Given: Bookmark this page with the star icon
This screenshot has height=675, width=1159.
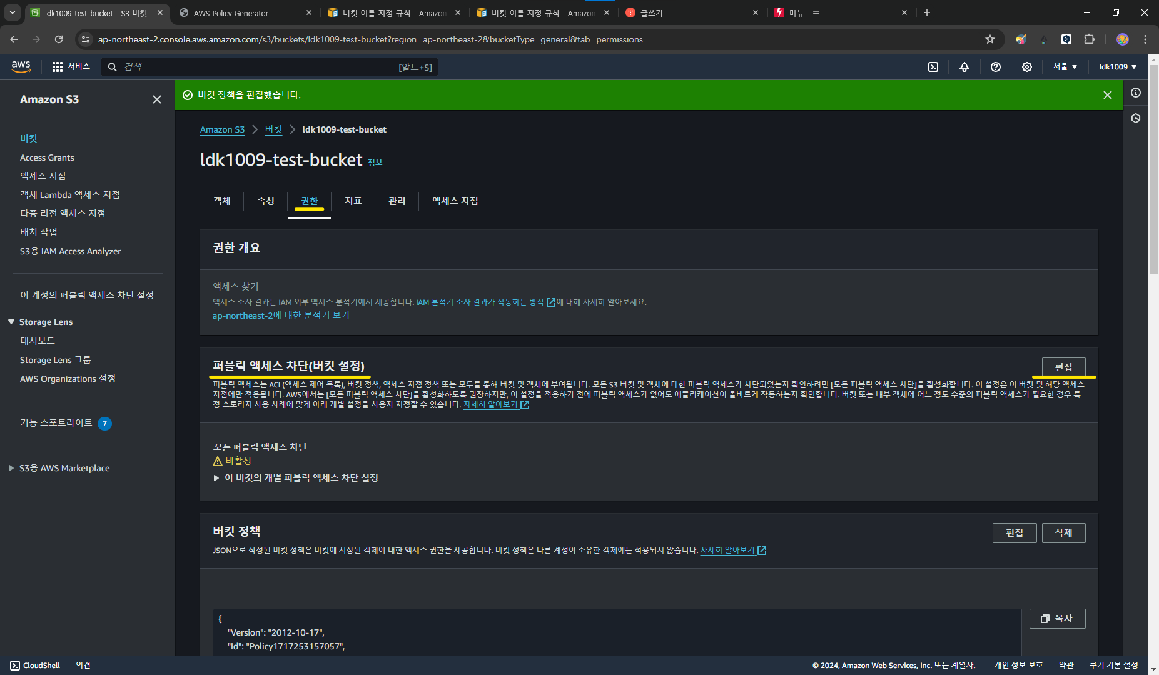Looking at the screenshot, I should 990,39.
